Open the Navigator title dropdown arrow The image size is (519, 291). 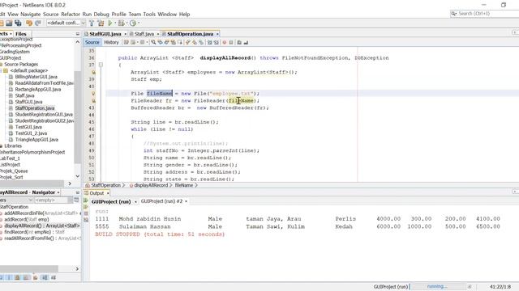(58, 192)
